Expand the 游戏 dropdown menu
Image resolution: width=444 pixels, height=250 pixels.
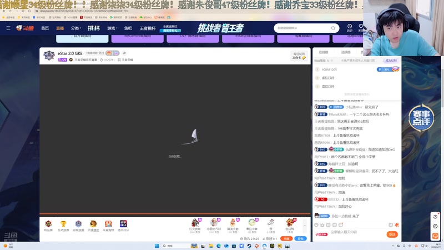click(x=112, y=28)
